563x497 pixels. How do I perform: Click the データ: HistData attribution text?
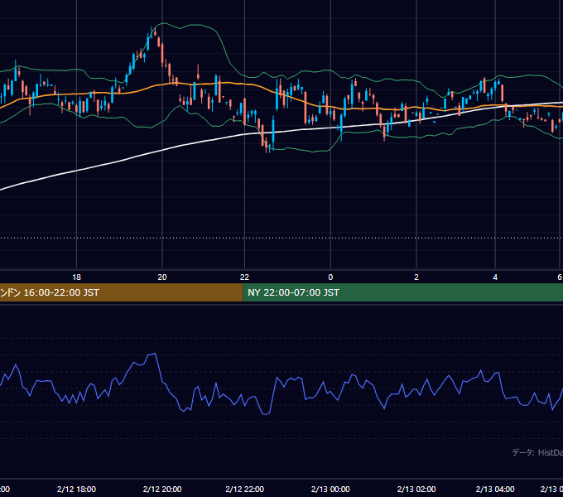click(x=537, y=452)
